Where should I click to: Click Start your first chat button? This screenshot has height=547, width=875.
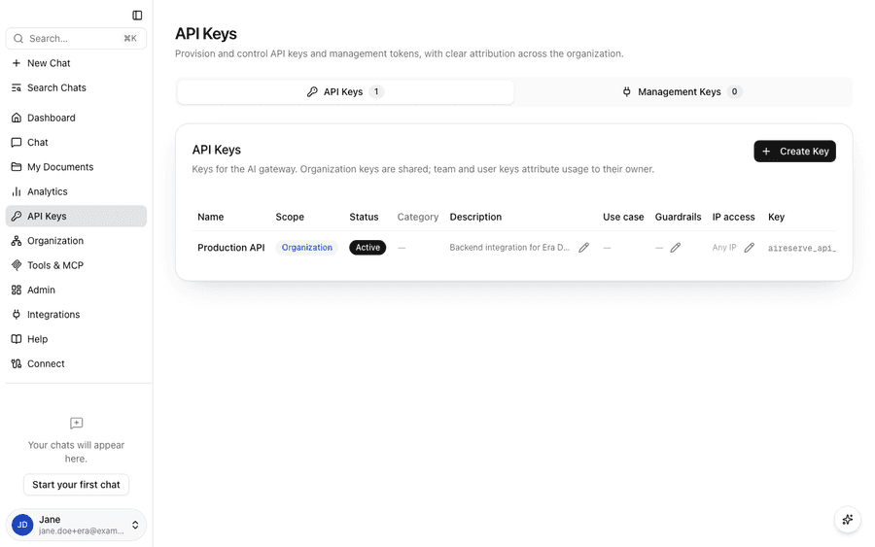[x=76, y=485]
